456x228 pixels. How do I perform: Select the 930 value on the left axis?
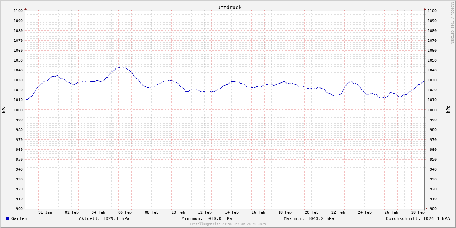coord(19,179)
